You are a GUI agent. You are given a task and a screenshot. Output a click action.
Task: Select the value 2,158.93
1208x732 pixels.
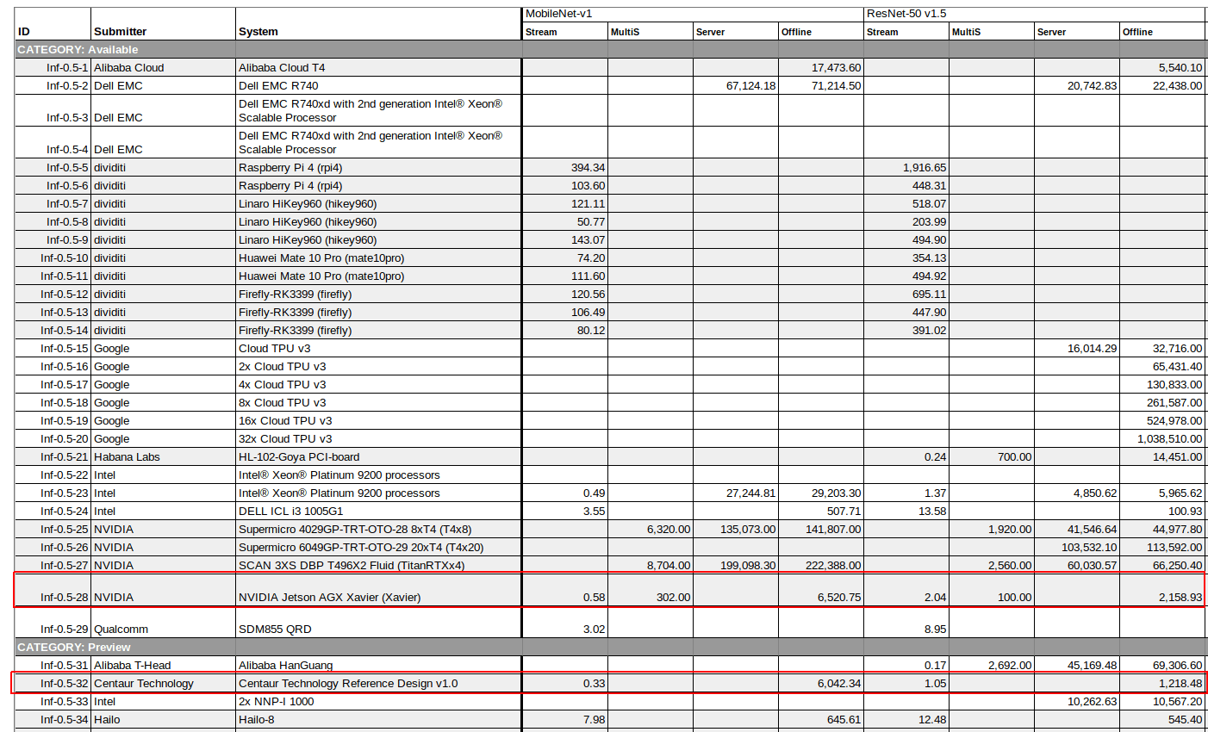(x=1180, y=598)
